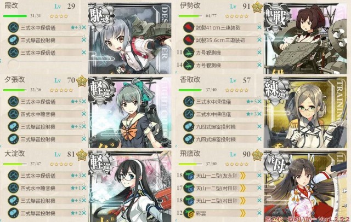Click the 天山一二型(友永隊) torpedo bomber icon
The height and width of the screenshot is (222, 351).
click(189, 176)
